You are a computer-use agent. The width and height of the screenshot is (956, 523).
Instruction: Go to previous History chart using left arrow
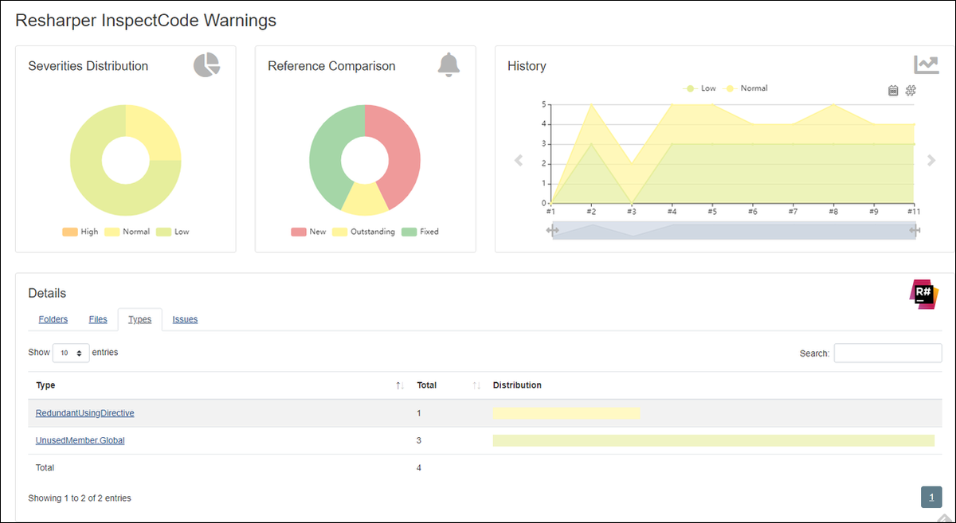pos(519,160)
